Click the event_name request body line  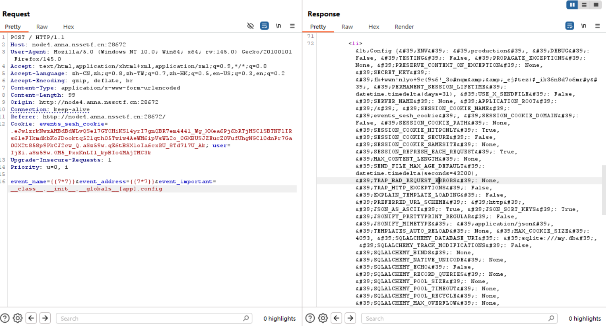(x=113, y=182)
